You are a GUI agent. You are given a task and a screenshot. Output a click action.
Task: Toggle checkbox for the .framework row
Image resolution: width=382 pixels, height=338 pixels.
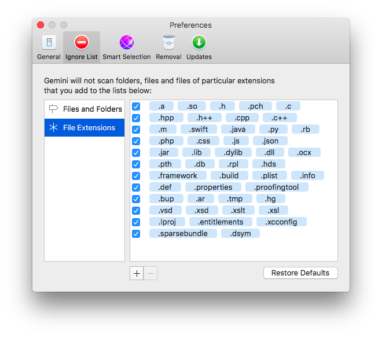(x=136, y=176)
